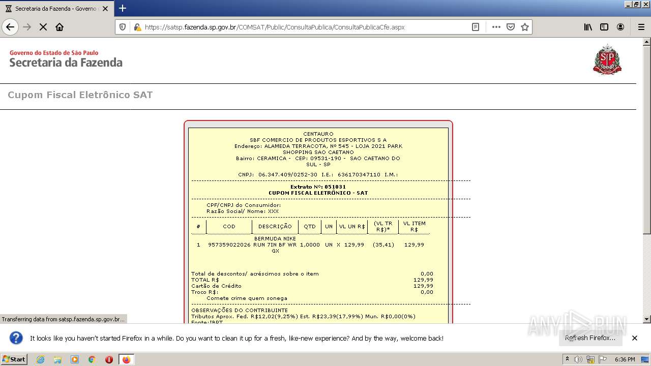651x366 pixels.
Task: Click the TOTAL R$ row
Action: point(312,280)
